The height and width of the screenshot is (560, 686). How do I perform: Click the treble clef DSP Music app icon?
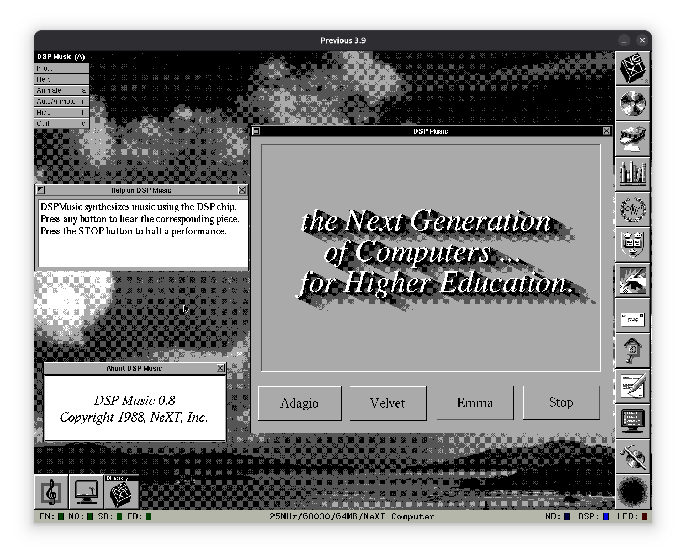click(51, 492)
